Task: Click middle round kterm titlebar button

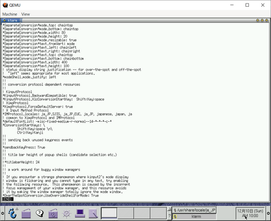Action: 262,20
